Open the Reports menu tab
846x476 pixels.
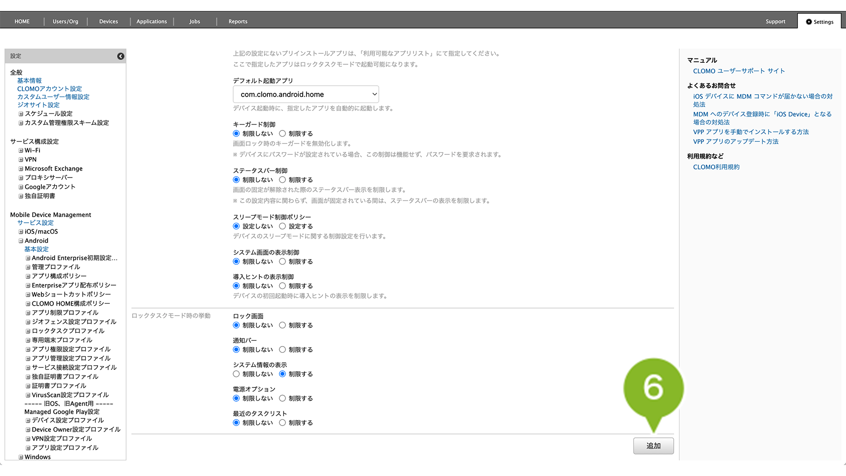(238, 21)
